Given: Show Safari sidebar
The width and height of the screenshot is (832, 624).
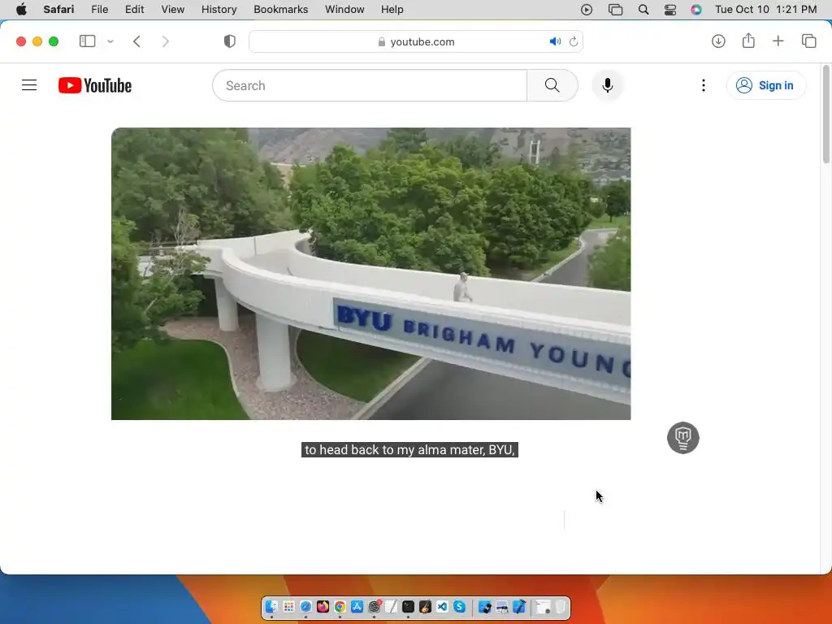Looking at the screenshot, I should (87, 41).
